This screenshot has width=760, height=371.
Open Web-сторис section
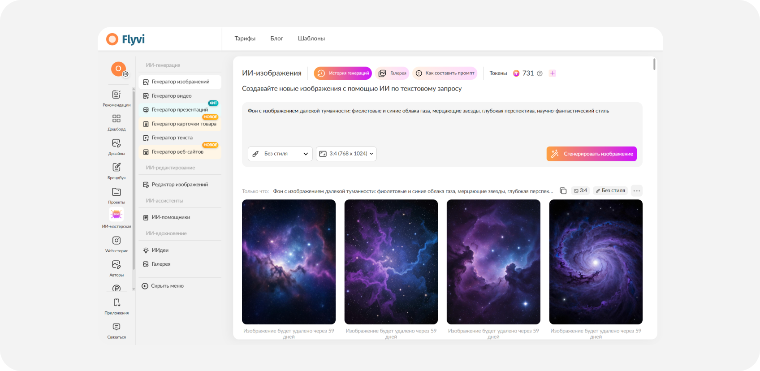(x=117, y=245)
